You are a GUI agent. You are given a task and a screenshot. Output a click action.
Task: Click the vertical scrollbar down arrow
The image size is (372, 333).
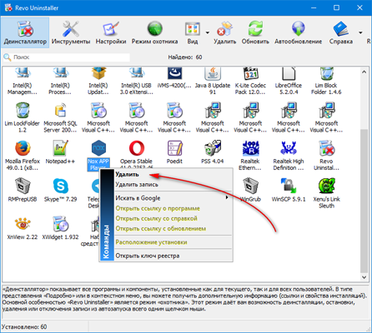364,277
